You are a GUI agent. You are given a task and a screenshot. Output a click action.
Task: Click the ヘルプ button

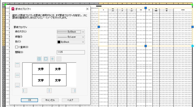pos(70,100)
